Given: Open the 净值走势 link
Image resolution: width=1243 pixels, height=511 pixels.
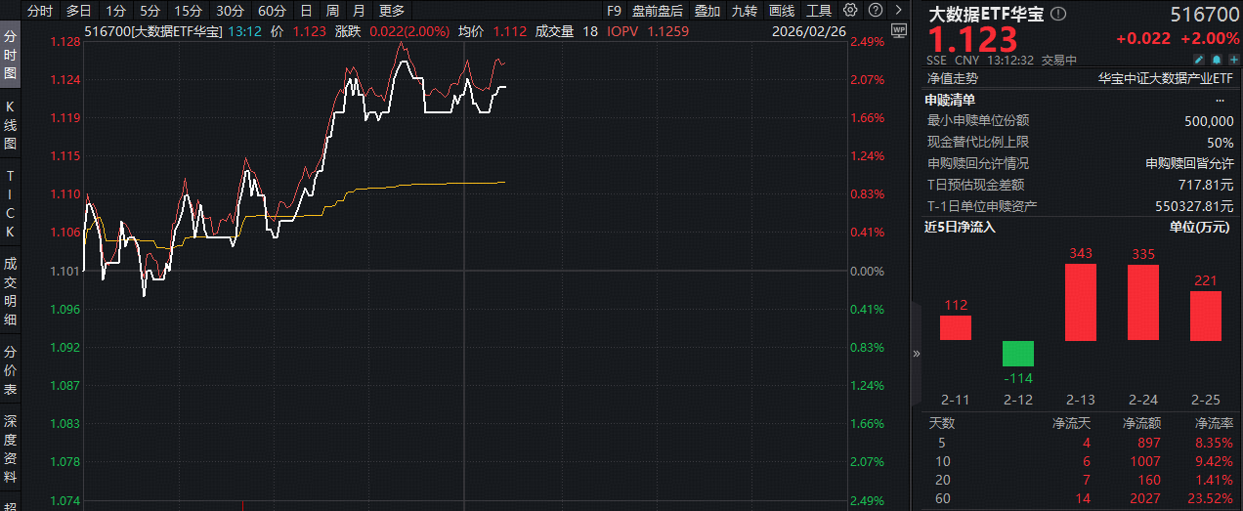Looking at the screenshot, I should pyautogui.click(x=953, y=78).
